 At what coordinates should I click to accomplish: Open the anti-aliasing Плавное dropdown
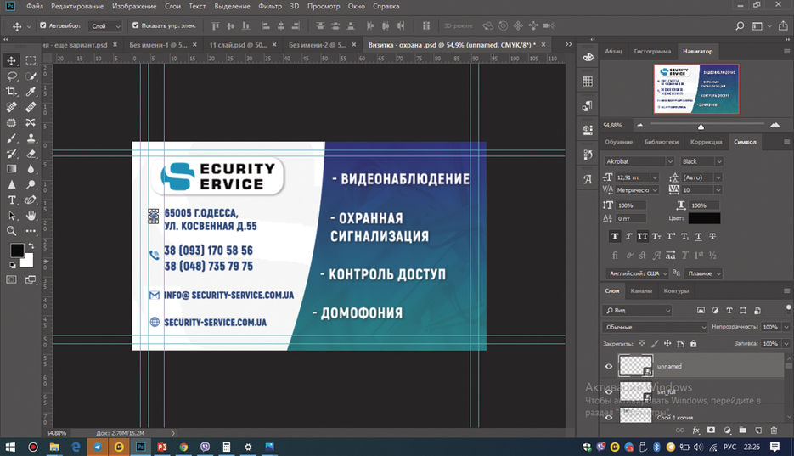[x=703, y=273]
